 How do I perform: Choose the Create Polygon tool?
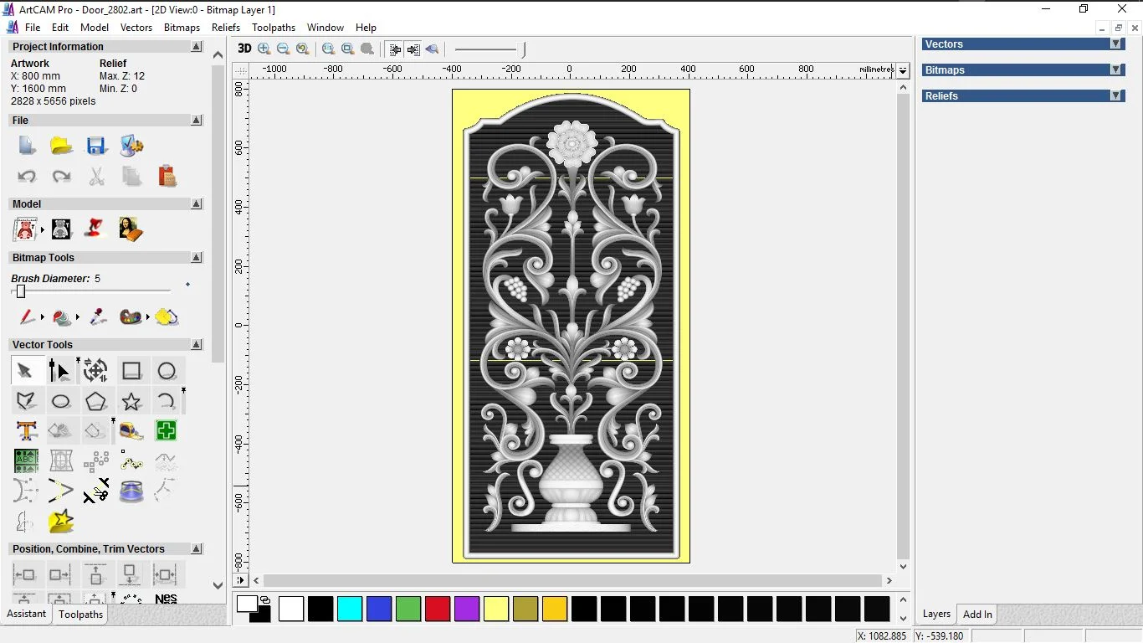[96, 402]
